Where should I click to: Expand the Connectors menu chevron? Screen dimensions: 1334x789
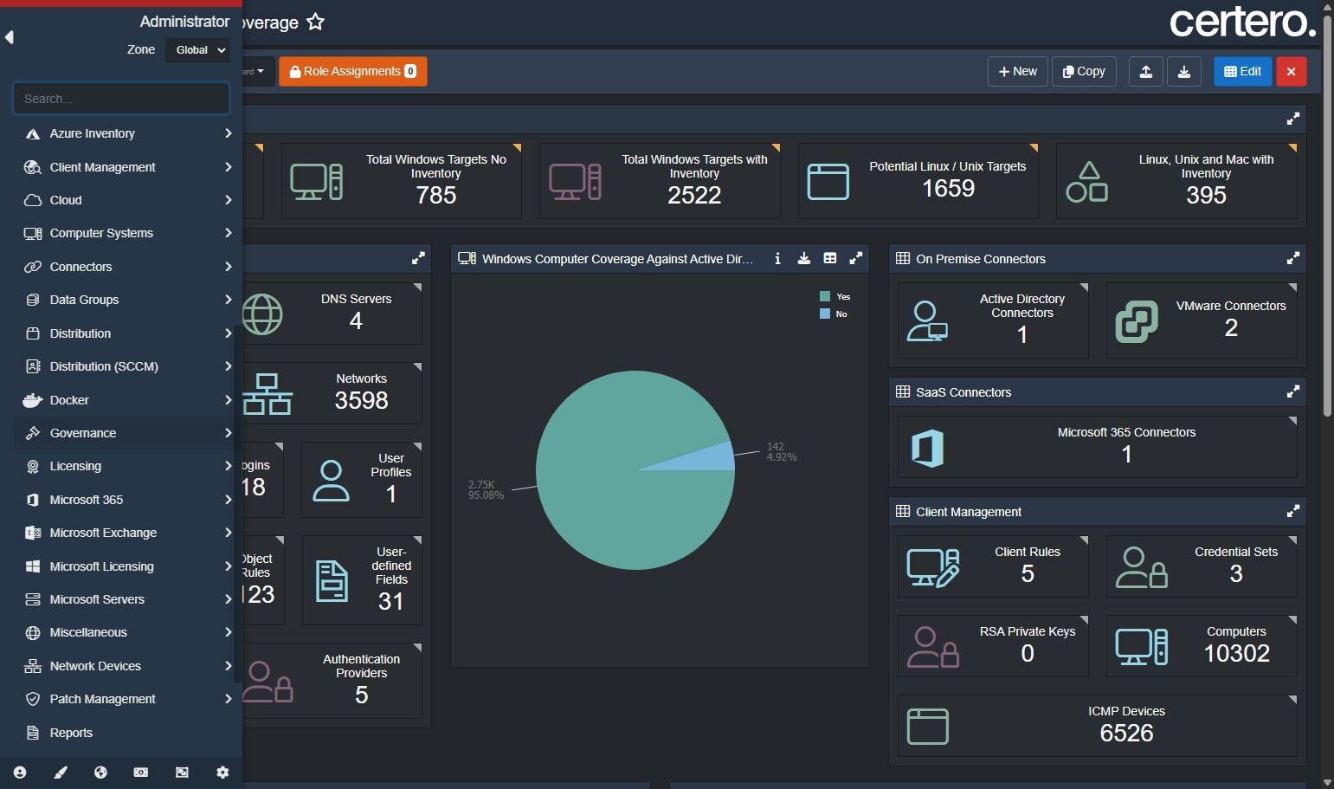pyautogui.click(x=228, y=267)
